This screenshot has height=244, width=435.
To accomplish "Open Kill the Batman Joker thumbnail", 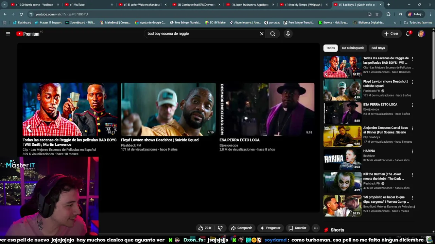I will [342, 183].
